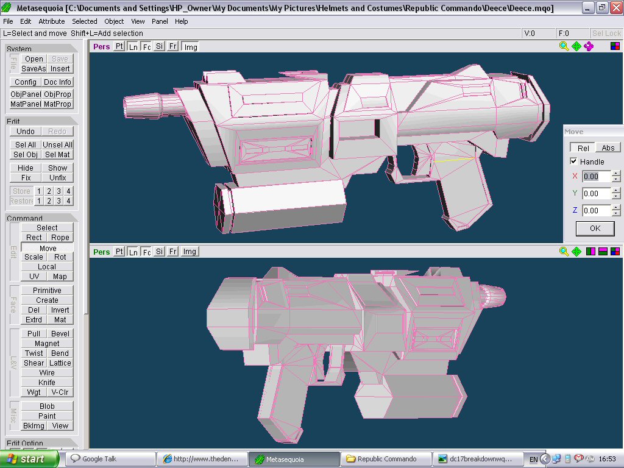624x468 pixels.
Task: Choose the four-color quad layout icon in bottom viewport
Action: (x=615, y=252)
